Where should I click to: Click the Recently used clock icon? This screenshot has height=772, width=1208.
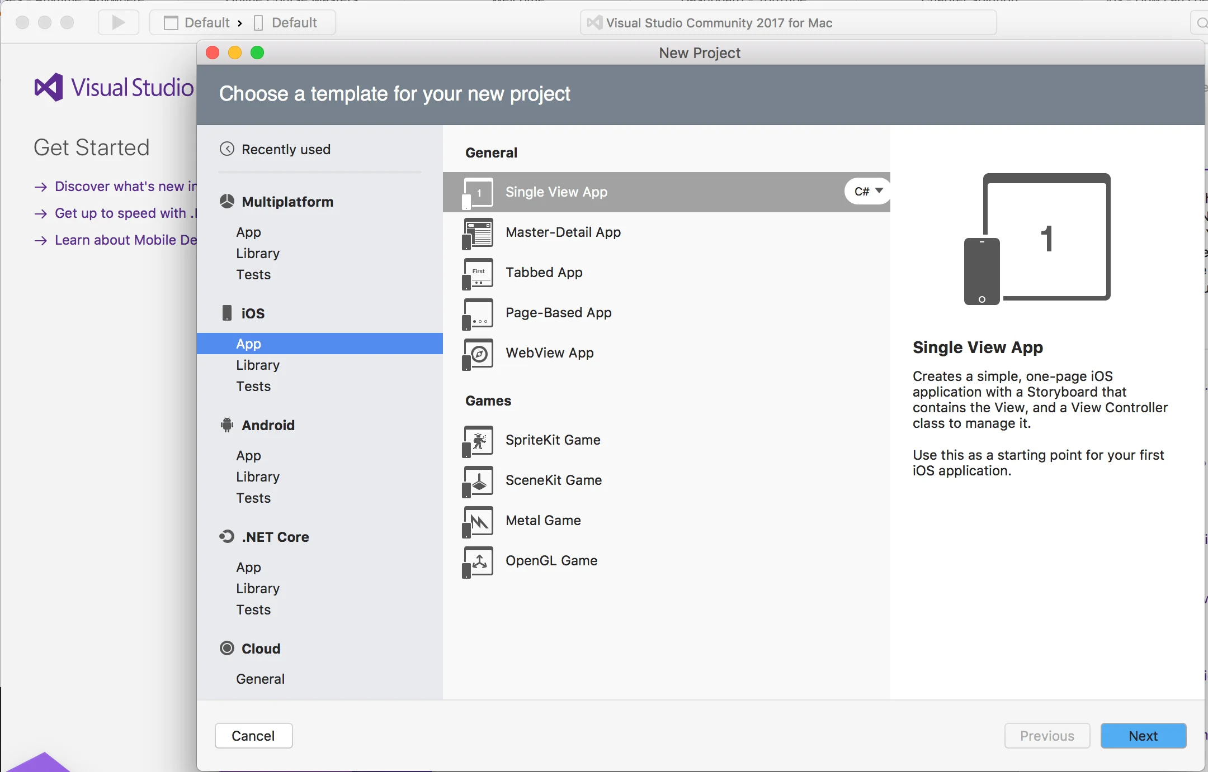pos(227,149)
